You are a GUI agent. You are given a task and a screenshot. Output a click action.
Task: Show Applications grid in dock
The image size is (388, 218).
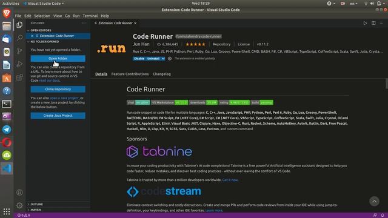[x=7, y=211]
